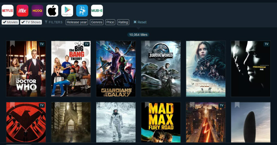Bookmark the Arrival poster via ribbon
Image resolution: width=277 pixels, height=145 pixels.
pos(237,105)
